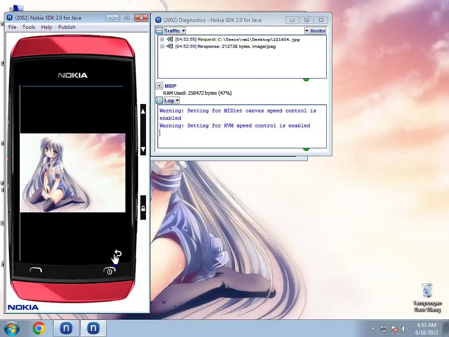Open Google Chrome from the taskbar
449x337 pixels.
click(x=39, y=328)
